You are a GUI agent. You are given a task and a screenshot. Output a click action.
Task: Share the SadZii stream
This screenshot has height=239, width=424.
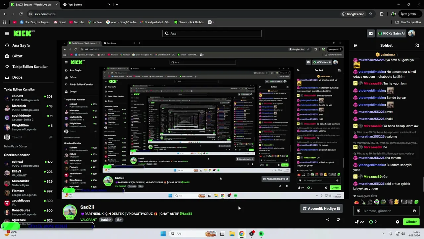[328, 219]
